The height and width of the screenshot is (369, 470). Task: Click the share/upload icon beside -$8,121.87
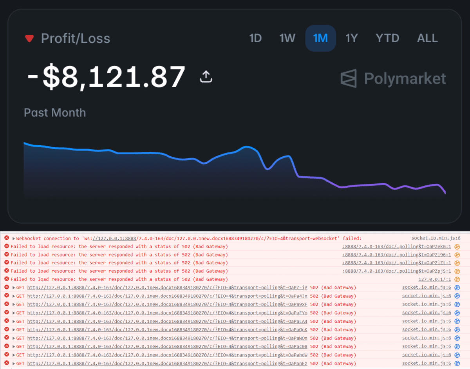pos(206,76)
